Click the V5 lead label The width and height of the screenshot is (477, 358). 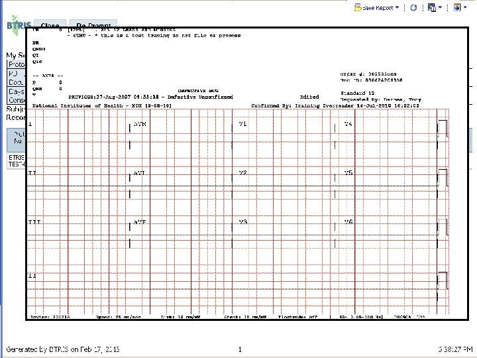coord(348,173)
